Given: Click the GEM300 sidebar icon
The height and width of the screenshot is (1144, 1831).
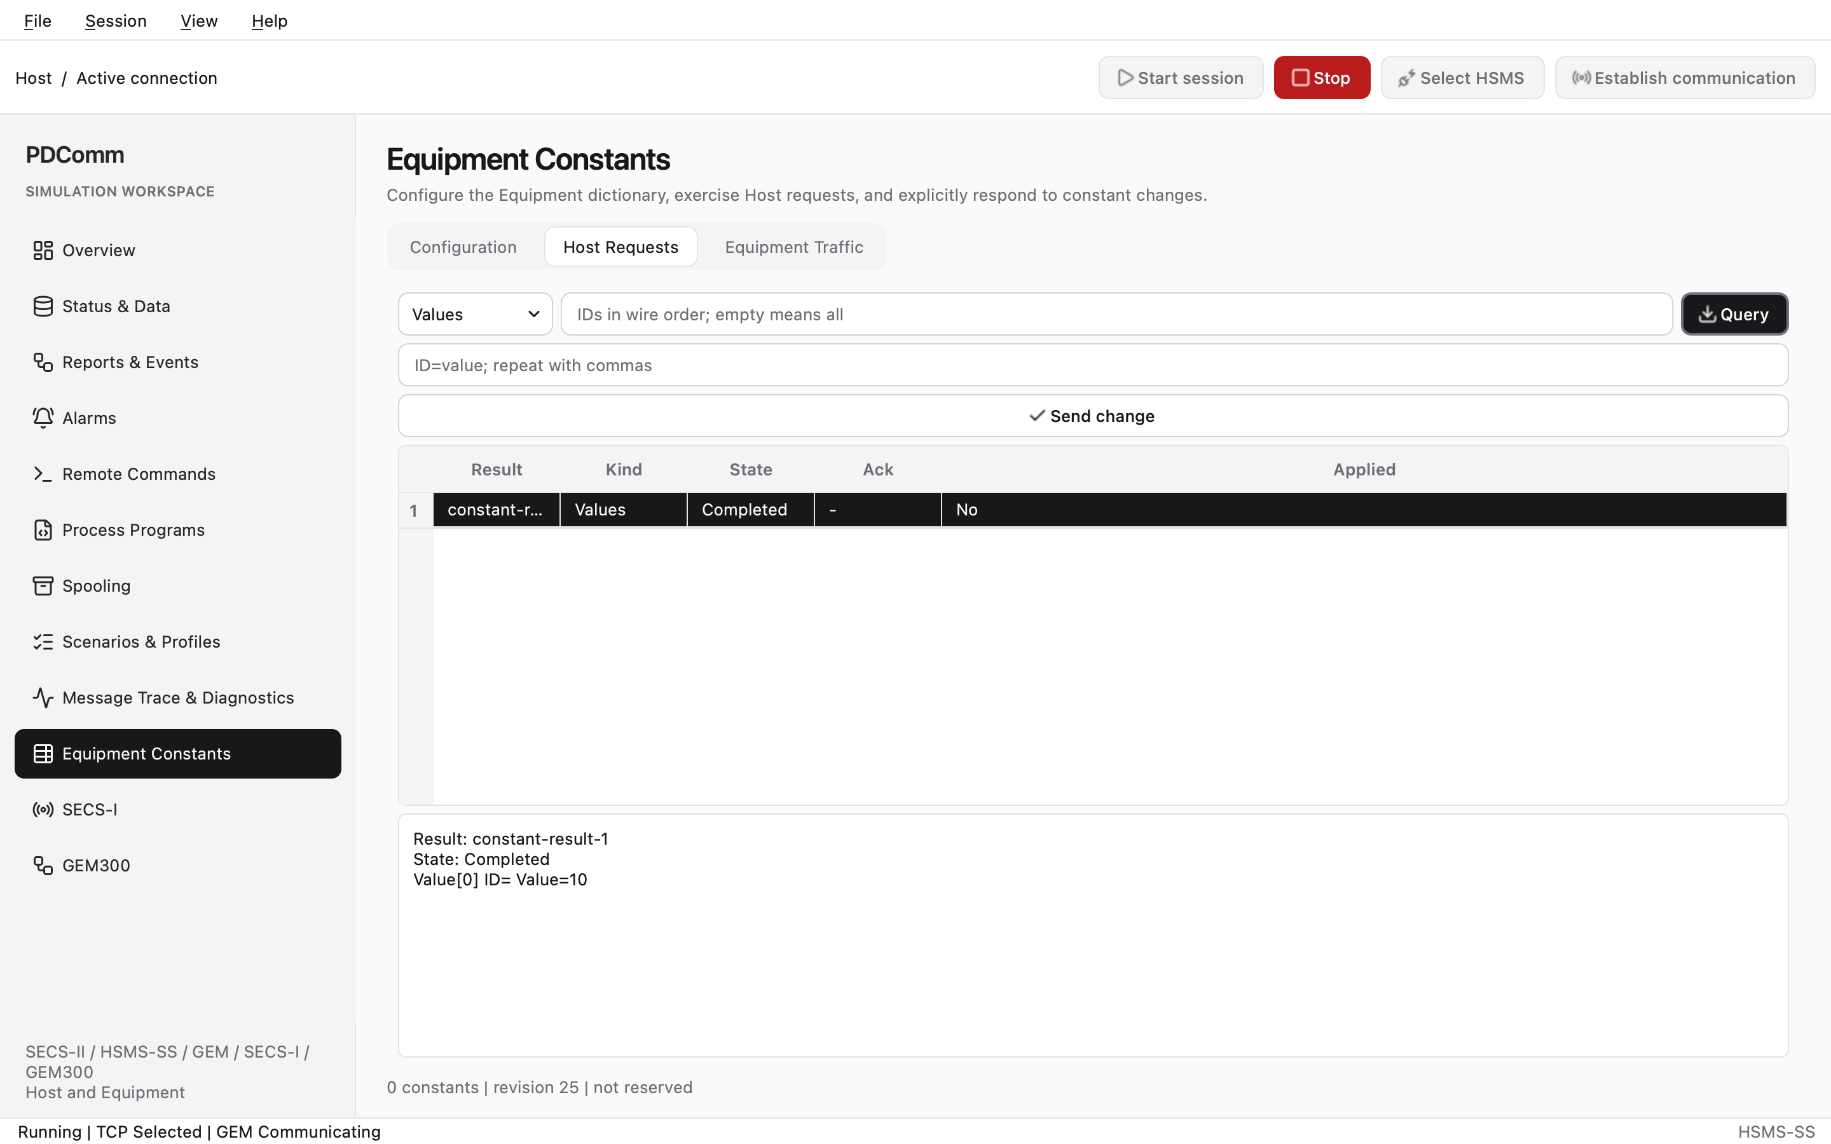Looking at the screenshot, I should [43, 866].
